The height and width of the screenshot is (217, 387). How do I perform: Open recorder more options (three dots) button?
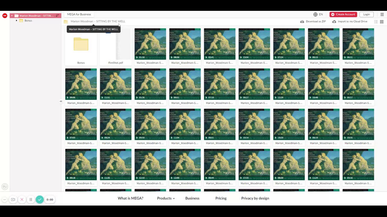5,200
